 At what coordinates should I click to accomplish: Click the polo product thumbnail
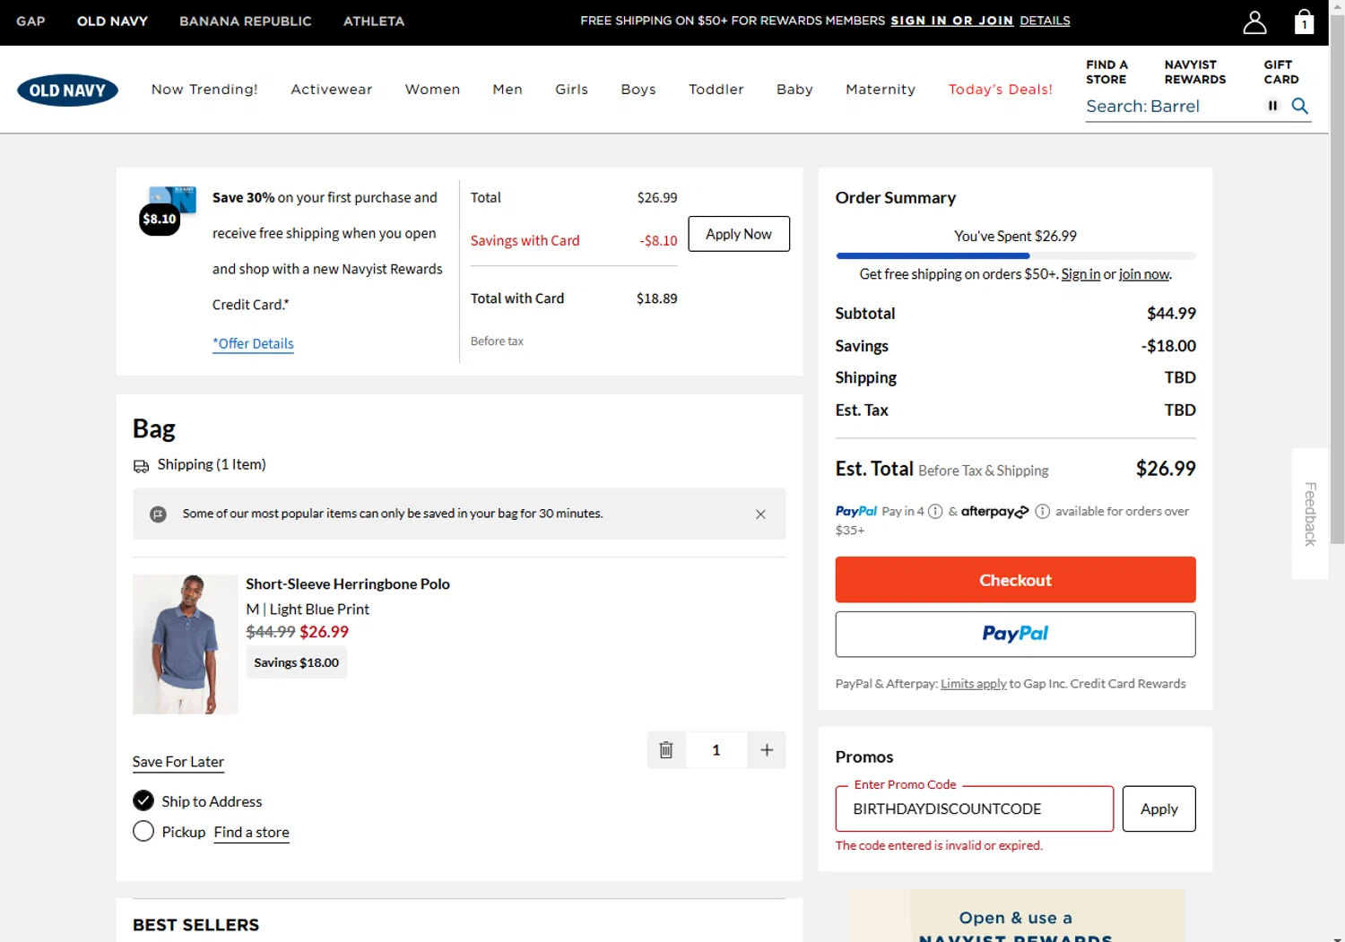coord(185,644)
